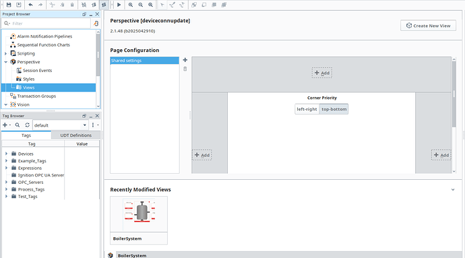Click the trash icon beside Shared settings

[185, 69]
